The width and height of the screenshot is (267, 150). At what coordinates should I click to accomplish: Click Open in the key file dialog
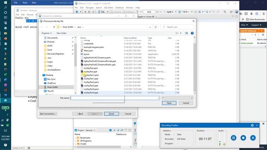pyautogui.click(x=169, y=103)
